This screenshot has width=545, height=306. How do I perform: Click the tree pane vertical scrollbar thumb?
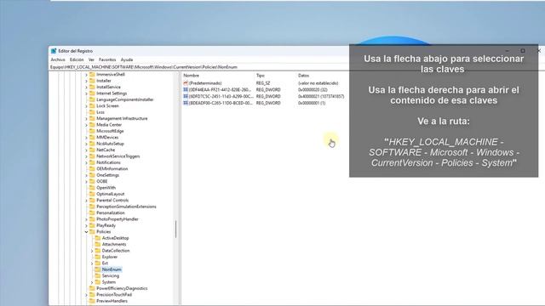(176, 229)
